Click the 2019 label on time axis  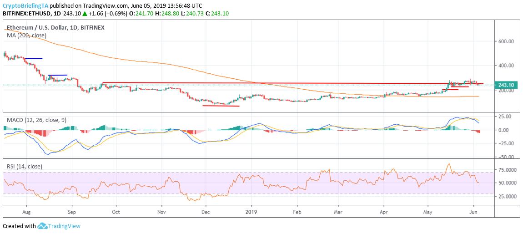click(251, 211)
